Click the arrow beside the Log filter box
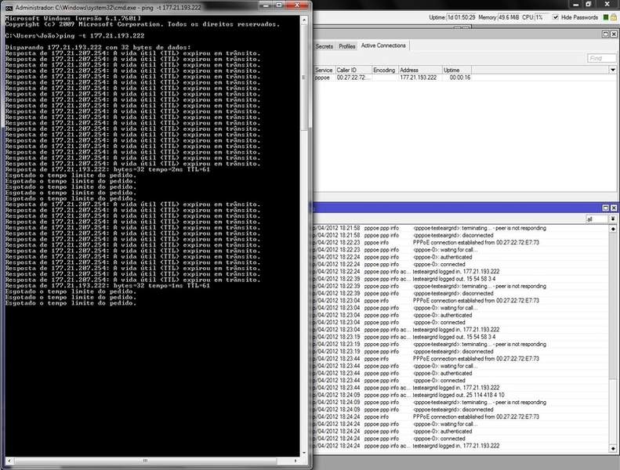Image resolution: width=620 pixels, height=470 pixels. click(x=613, y=219)
